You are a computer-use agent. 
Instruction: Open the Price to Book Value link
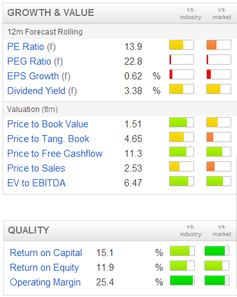pos(48,124)
